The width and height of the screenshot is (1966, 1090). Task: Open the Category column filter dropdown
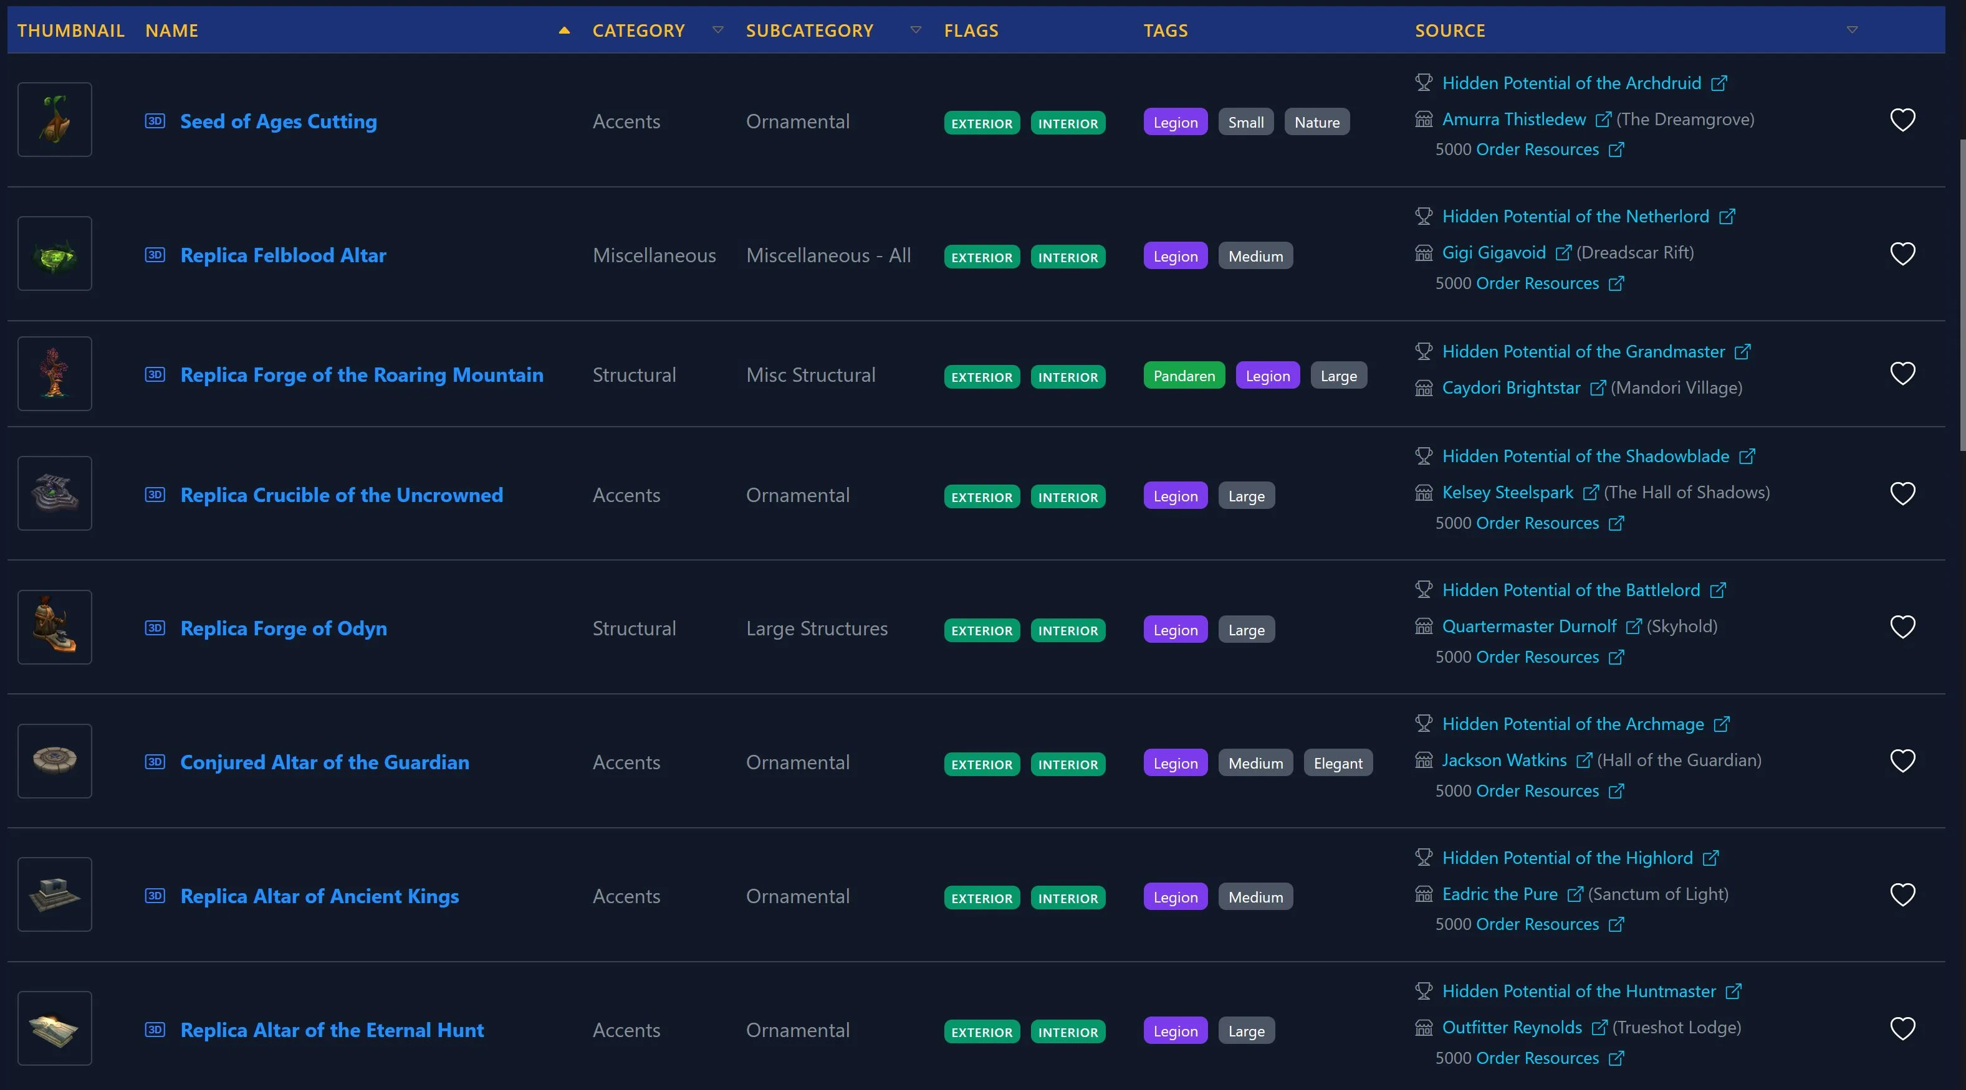pyautogui.click(x=717, y=30)
